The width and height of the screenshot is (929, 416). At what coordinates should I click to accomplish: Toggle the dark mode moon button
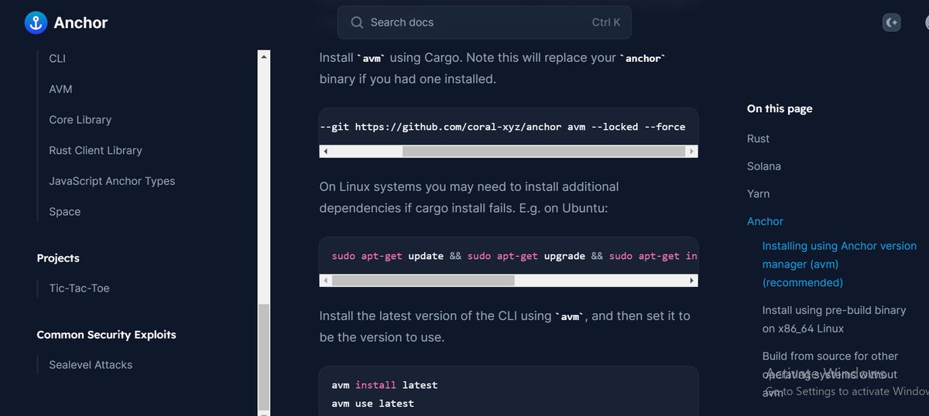tap(892, 22)
